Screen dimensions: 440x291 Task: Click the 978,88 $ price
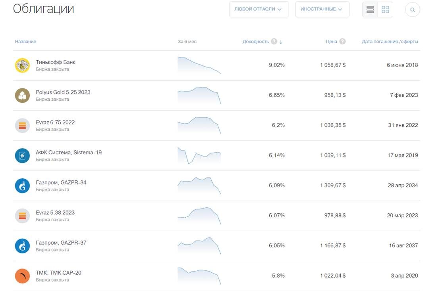pos(335,215)
